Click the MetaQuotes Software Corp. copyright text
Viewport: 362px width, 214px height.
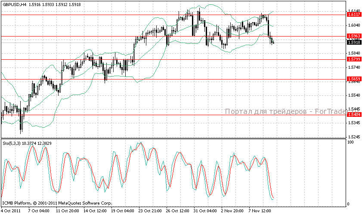(57, 203)
